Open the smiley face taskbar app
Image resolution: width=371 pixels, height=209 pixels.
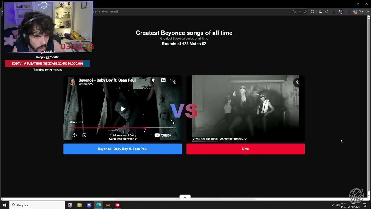(x=70, y=205)
